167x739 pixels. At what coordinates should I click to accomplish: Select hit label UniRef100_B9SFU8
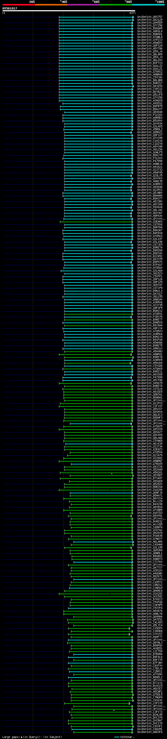click(150, 340)
